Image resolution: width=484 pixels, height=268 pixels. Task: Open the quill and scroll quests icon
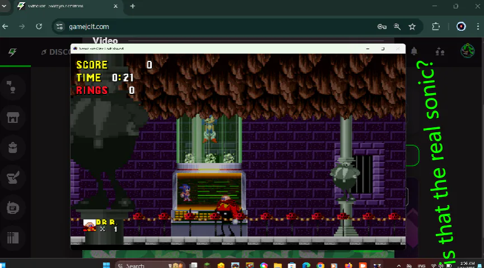[x=13, y=178]
